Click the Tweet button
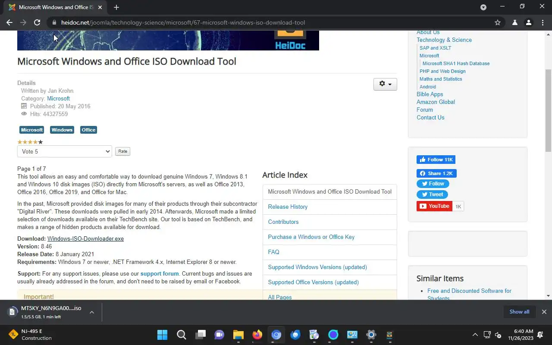 click(432, 194)
